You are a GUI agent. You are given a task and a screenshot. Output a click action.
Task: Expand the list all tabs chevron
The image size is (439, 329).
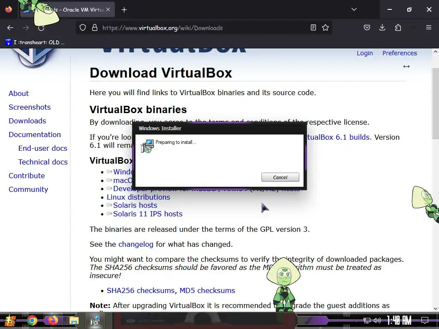[354, 9]
